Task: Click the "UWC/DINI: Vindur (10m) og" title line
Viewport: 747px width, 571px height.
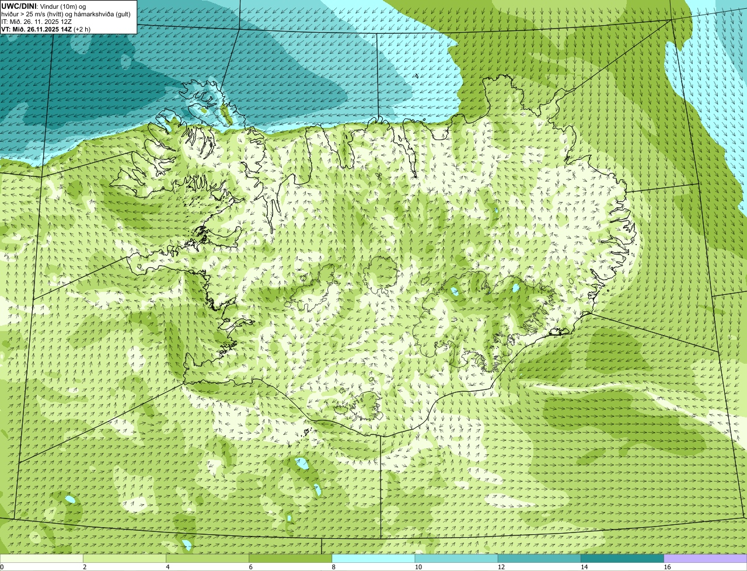Action: point(44,6)
